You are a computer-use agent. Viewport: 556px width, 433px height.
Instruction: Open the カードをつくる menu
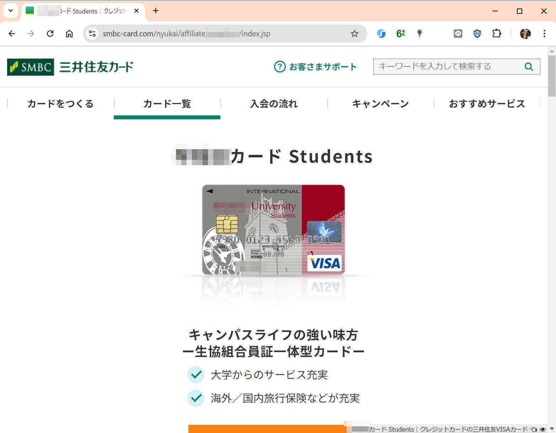[60, 104]
